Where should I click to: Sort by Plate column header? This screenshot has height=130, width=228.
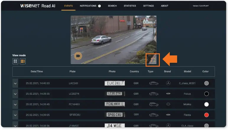click(72, 71)
